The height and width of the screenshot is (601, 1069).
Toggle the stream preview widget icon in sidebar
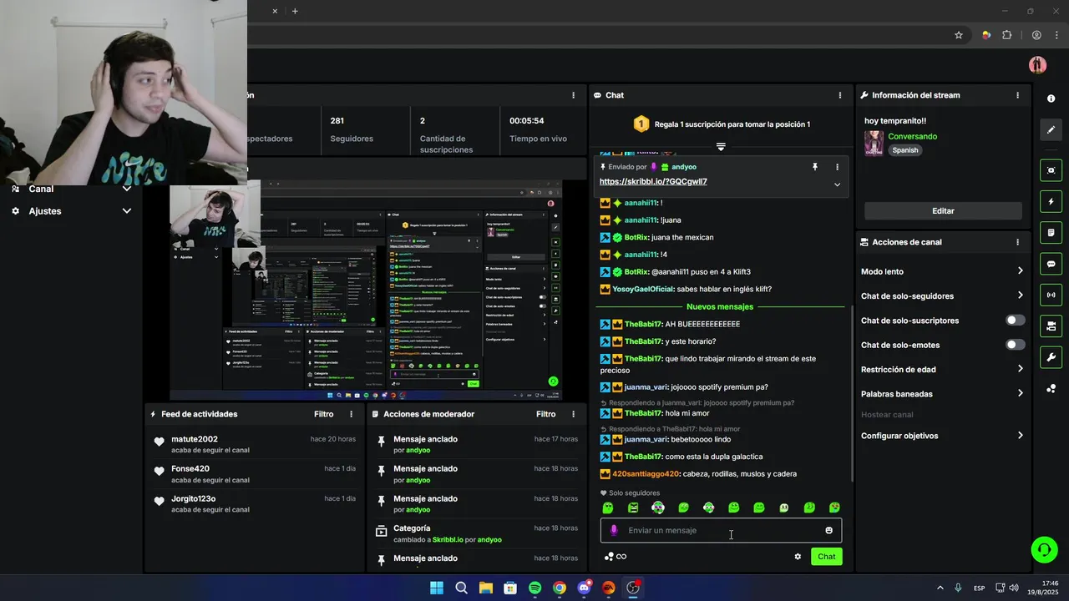tap(1051, 170)
